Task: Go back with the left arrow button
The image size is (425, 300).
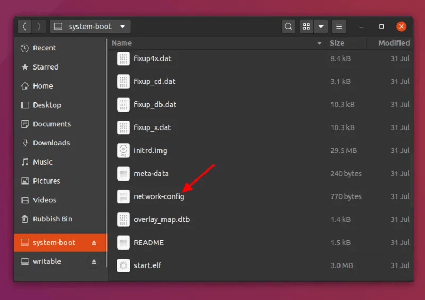Action: (x=24, y=27)
